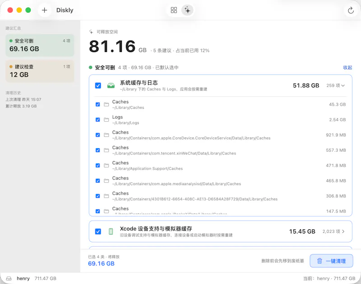Click the 一键清理 button

click(x=331, y=261)
